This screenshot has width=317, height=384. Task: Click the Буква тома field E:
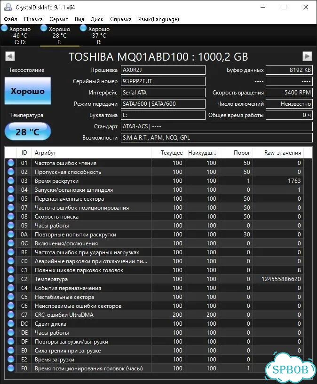[x=163, y=115]
